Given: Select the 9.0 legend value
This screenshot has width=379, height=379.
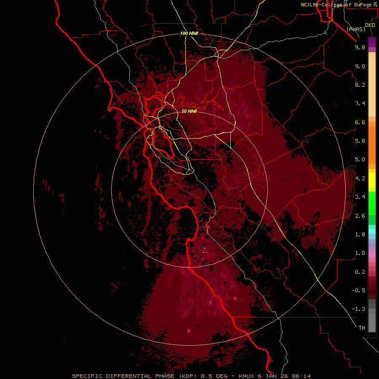Looking at the screenshot, I should coord(360,66).
